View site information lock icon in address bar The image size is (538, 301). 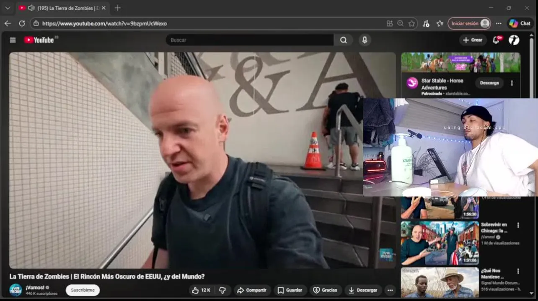point(36,23)
